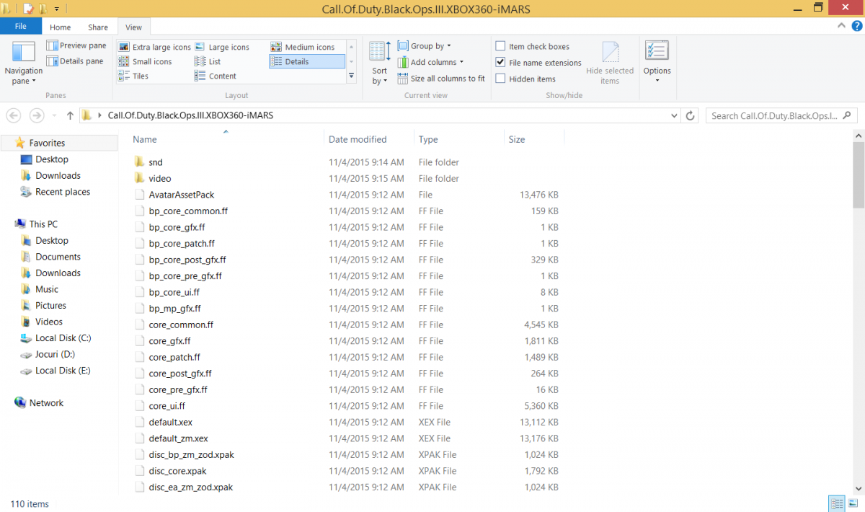
Task: Click Size all columns to fit
Action: pos(440,79)
